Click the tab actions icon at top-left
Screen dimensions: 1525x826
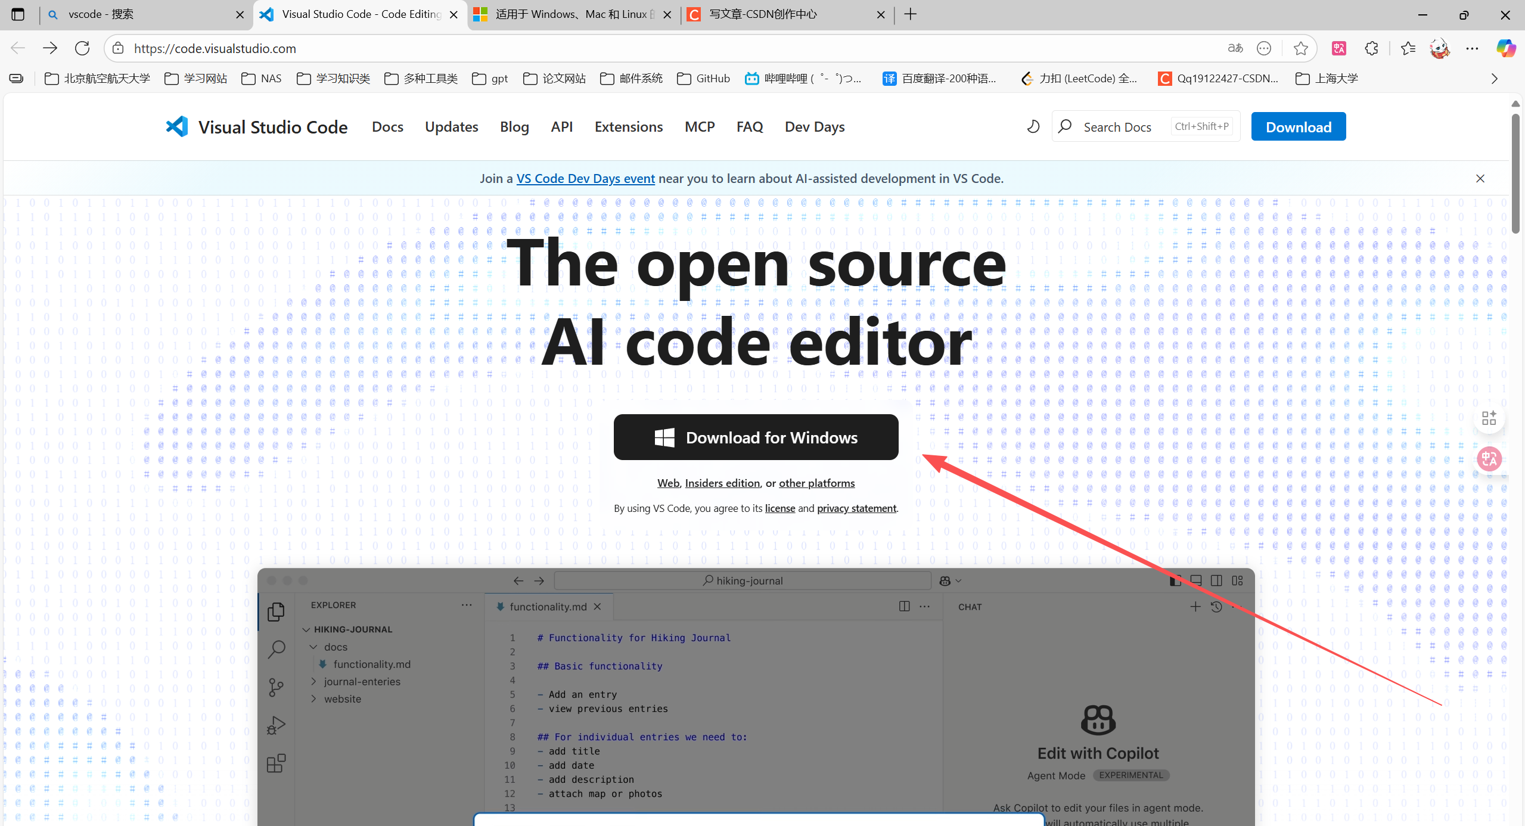click(x=18, y=14)
